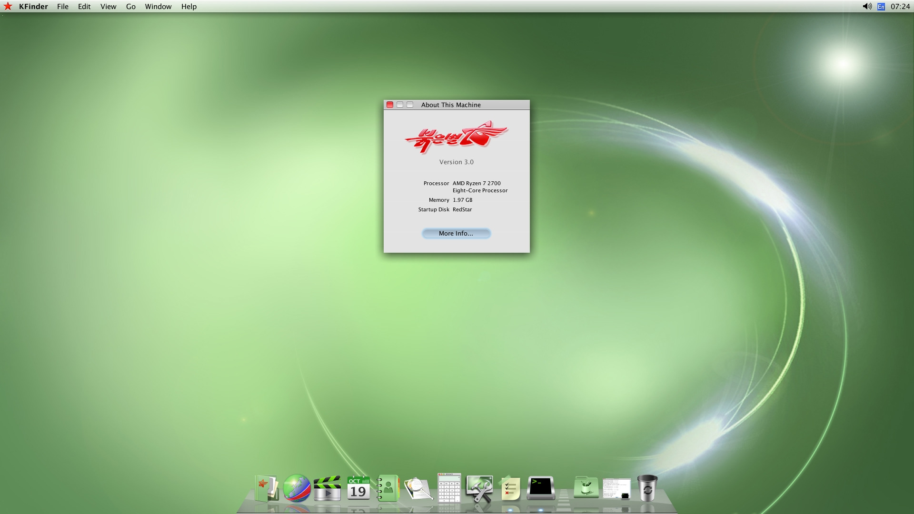Open the Go menu

[130, 7]
